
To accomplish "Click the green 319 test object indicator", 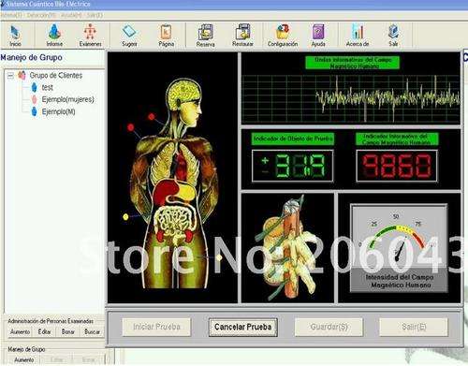I will 293,166.
